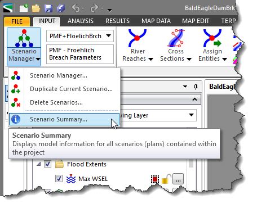Viewport: 257px width, 208px height.
Task: Toggle the Max WSEL padlock icon
Action: [166, 179]
